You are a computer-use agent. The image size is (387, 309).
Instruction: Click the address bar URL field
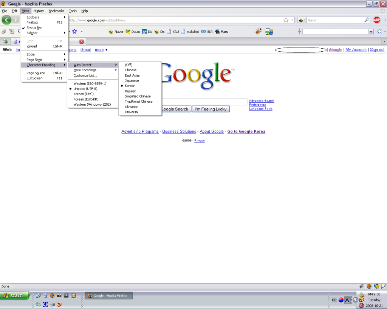pos(175,20)
